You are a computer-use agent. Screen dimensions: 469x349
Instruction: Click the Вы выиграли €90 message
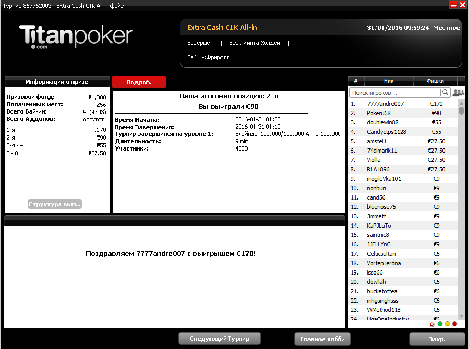pyautogui.click(x=229, y=106)
